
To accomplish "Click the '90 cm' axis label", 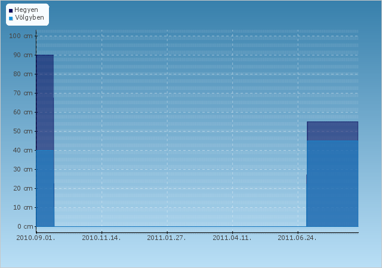I will pyautogui.click(x=23, y=55).
